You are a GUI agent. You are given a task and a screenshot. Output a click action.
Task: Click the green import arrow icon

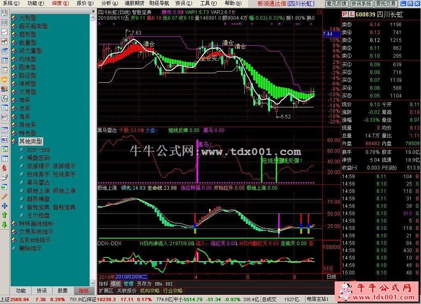click(x=4, y=187)
